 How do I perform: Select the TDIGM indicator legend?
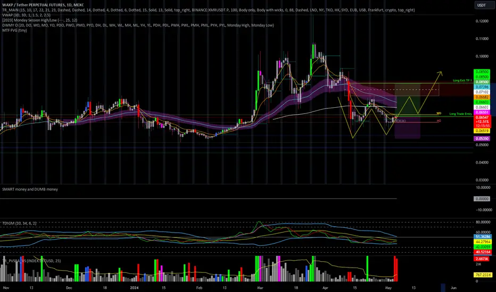[19, 223]
